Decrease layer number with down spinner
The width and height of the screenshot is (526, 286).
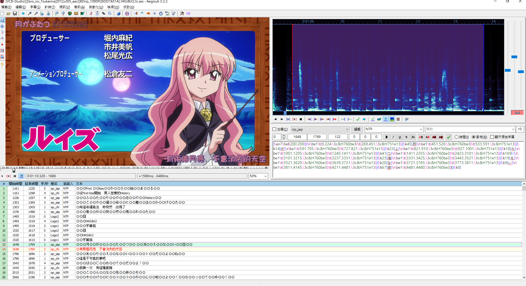point(284,138)
